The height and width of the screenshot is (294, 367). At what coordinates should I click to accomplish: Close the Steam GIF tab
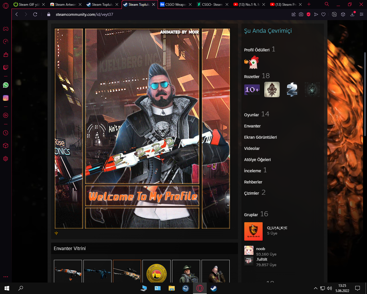[43, 5]
